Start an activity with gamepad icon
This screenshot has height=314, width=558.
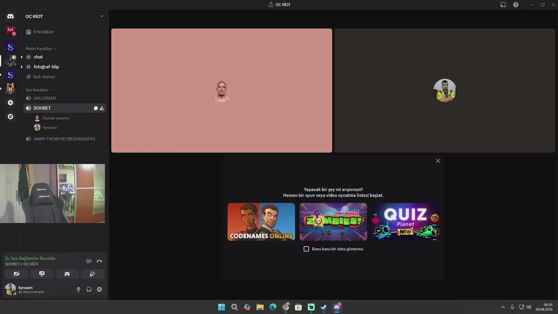67,274
